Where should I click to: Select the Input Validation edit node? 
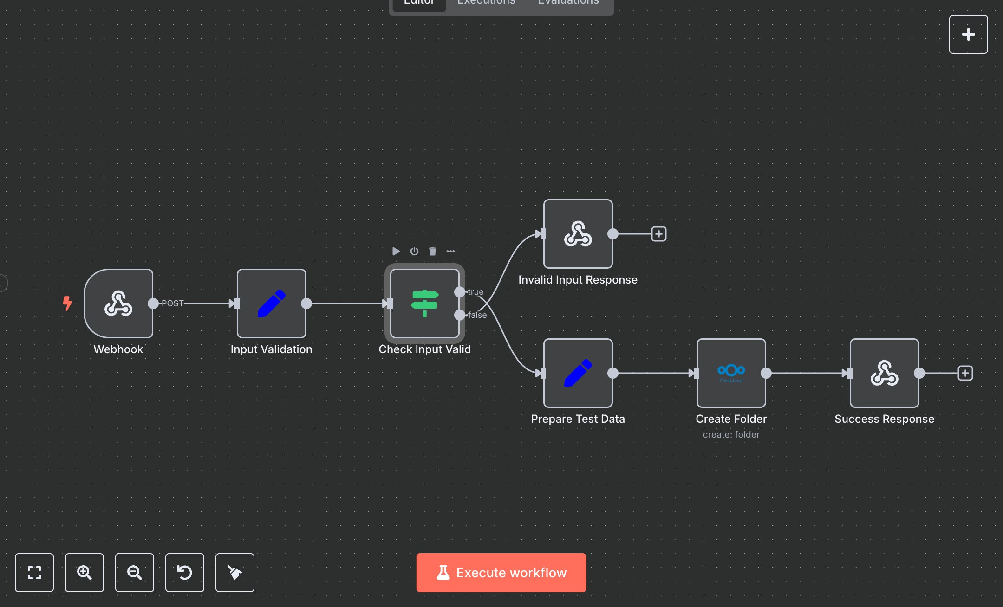pos(272,303)
